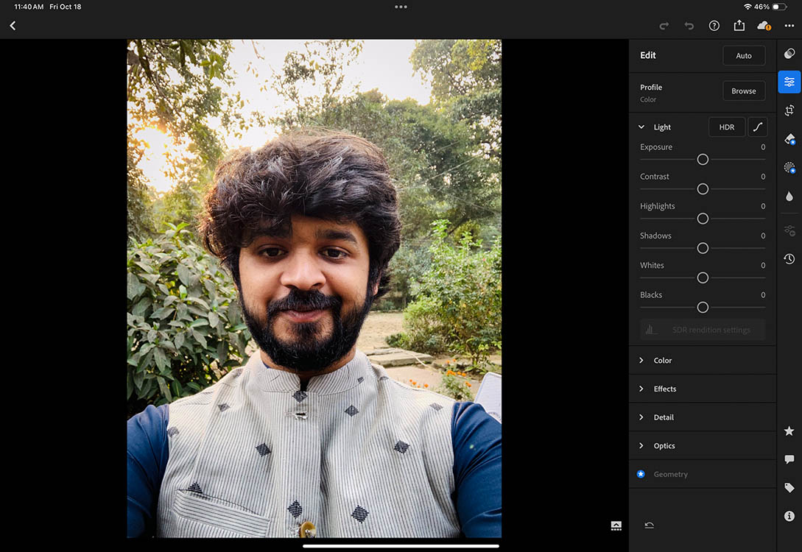The image size is (802, 552).
Task: Click the cloud sync status icon
Action: (763, 25)
